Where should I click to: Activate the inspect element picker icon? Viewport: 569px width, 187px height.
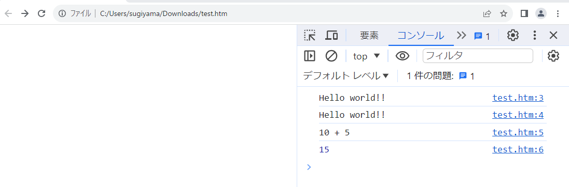pyautogui.click(x=310, y=36)
